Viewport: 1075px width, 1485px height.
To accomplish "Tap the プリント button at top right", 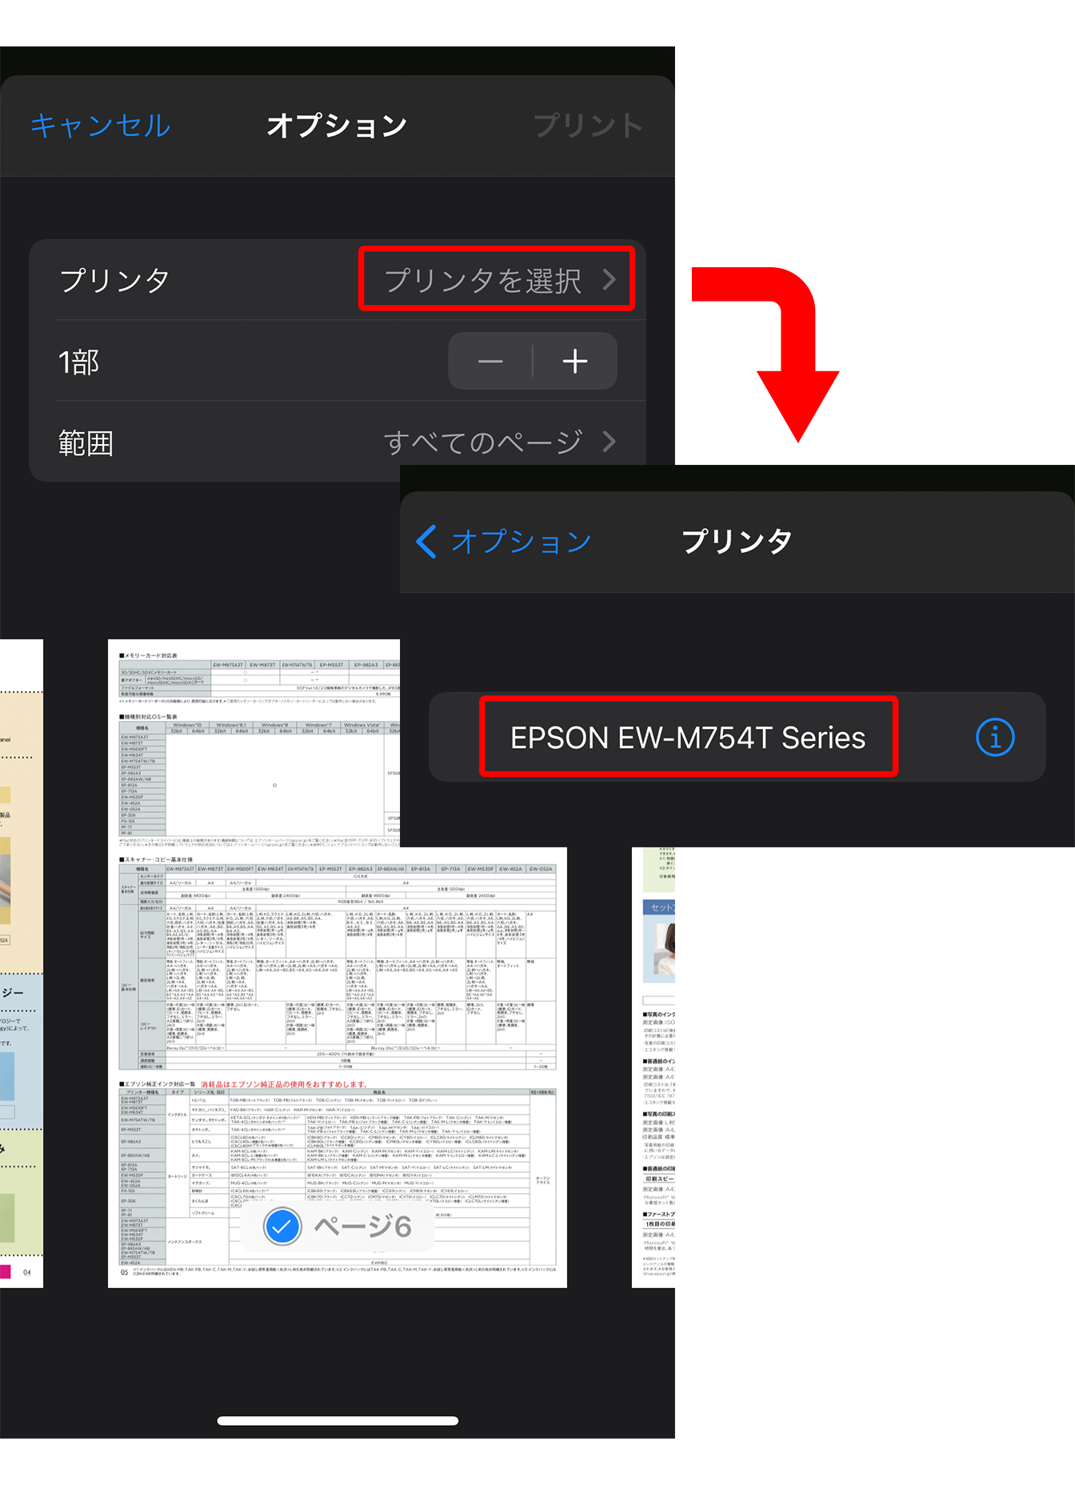I will tap(588, 126).
